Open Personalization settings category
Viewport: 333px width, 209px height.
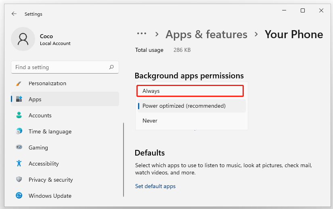65,83
